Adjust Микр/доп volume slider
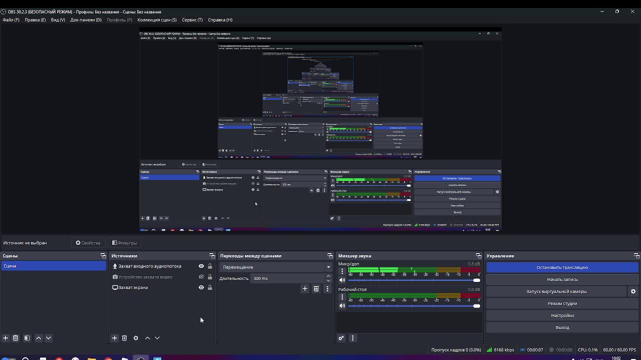This screenshot has width=641, height=360. click(414, 280)
